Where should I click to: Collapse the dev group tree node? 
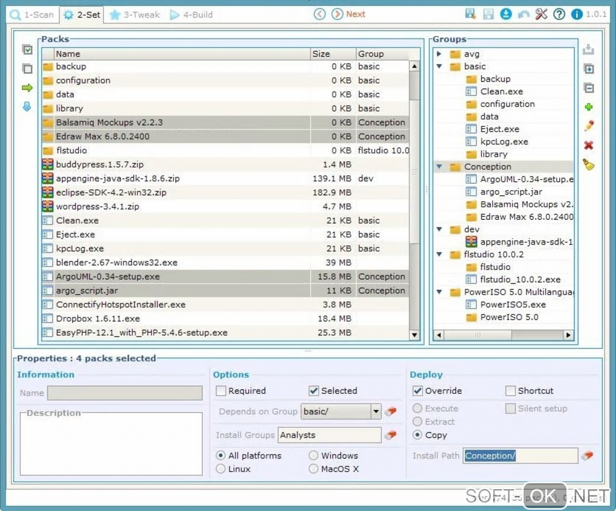coord(439,230)
